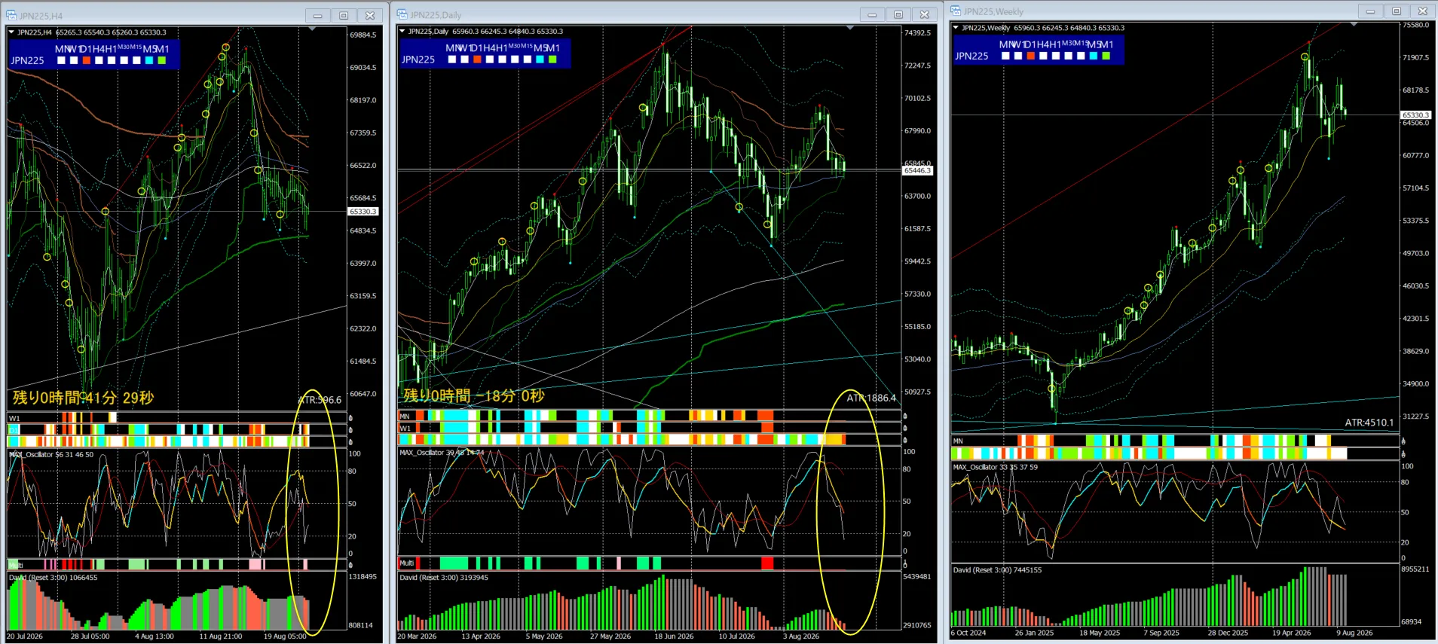The width and height of the screenshot is (1438, 644).
Task: Click the MN subwindow label in Daily chart
Action: coord(405,417)
